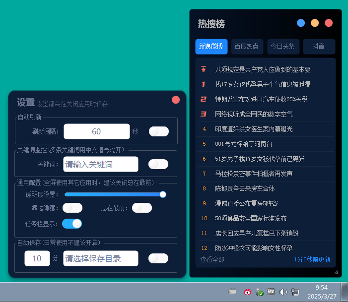Open the VMware tools tray icon
The width and height of the screenshot is (348, 302).
click(272, 292)
